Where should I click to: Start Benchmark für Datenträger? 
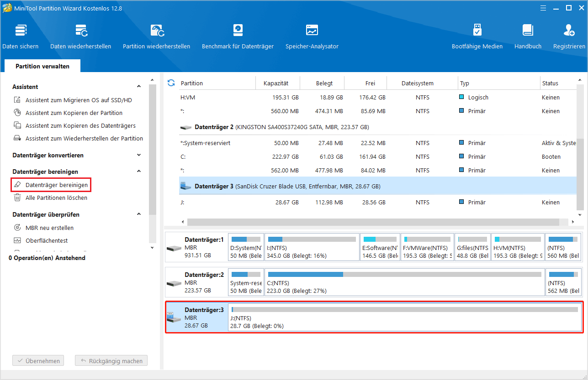coord(238,36)
